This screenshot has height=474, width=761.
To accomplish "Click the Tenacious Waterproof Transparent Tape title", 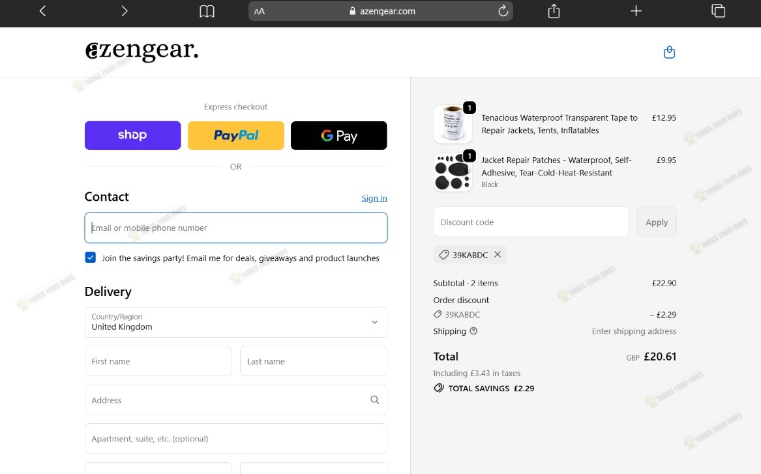I will [x=560, y=124].
